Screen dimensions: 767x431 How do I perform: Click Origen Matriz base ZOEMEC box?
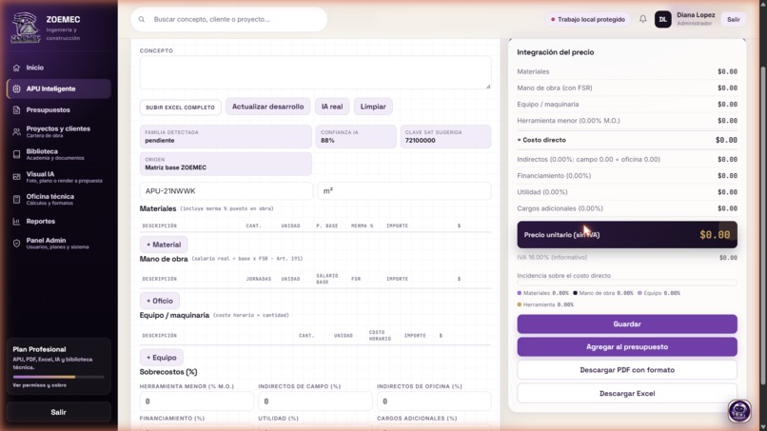226,164
